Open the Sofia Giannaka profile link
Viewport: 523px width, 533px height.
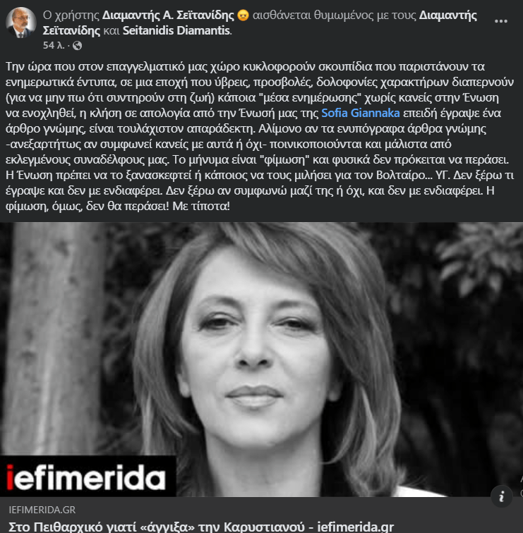click(x=361, y=113)
